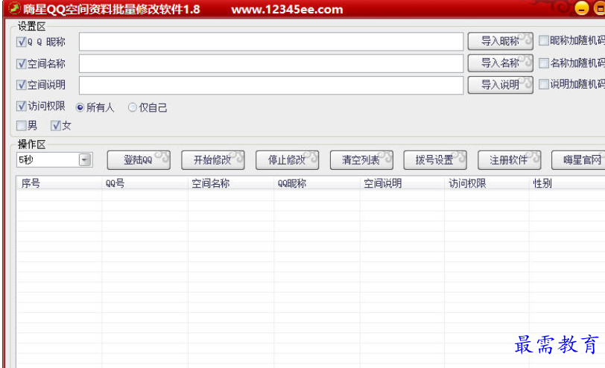605x368 pixels.
Task: Focus the 空间名称 text field
Action: click(271, 63)
